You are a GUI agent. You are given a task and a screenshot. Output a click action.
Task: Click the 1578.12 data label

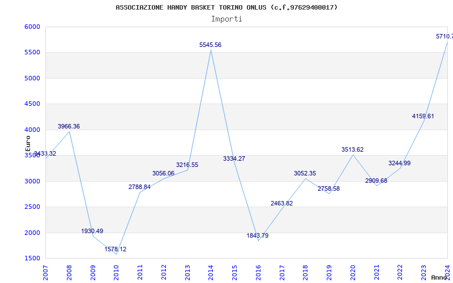tap(116, 250)
